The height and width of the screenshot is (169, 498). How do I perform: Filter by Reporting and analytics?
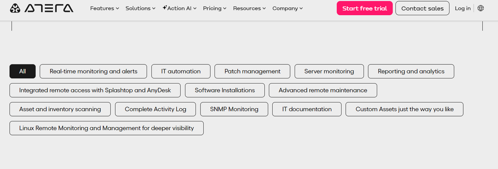(411, 71)
